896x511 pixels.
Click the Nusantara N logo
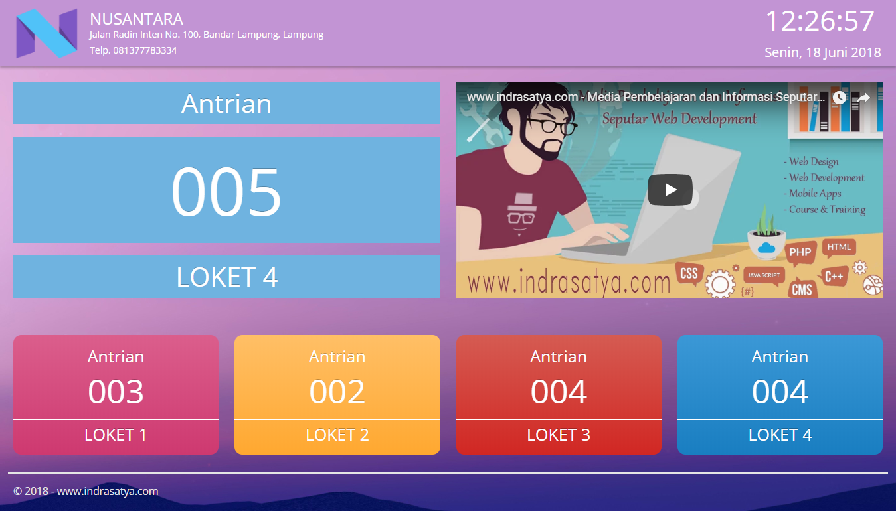[48, 33]
